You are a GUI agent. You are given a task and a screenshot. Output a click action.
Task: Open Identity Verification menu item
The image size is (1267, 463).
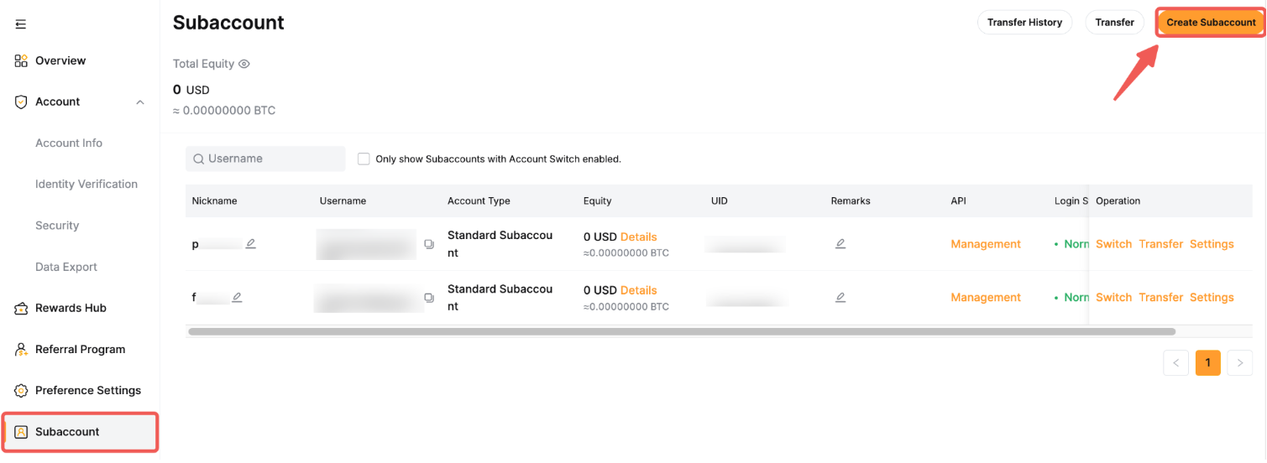pyautogui.click(x=86, y=184)
